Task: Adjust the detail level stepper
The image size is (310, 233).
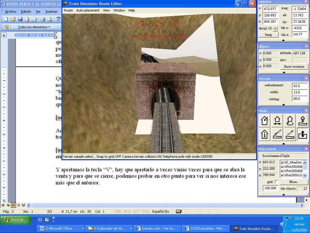Action: [276, 29]
